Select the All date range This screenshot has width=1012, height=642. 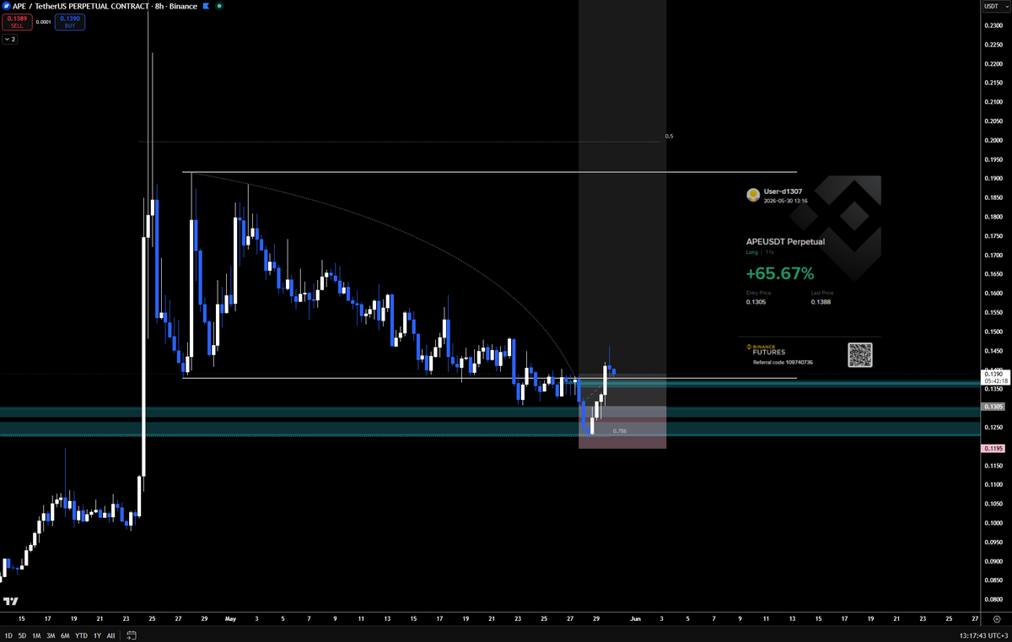coord(111,635)
